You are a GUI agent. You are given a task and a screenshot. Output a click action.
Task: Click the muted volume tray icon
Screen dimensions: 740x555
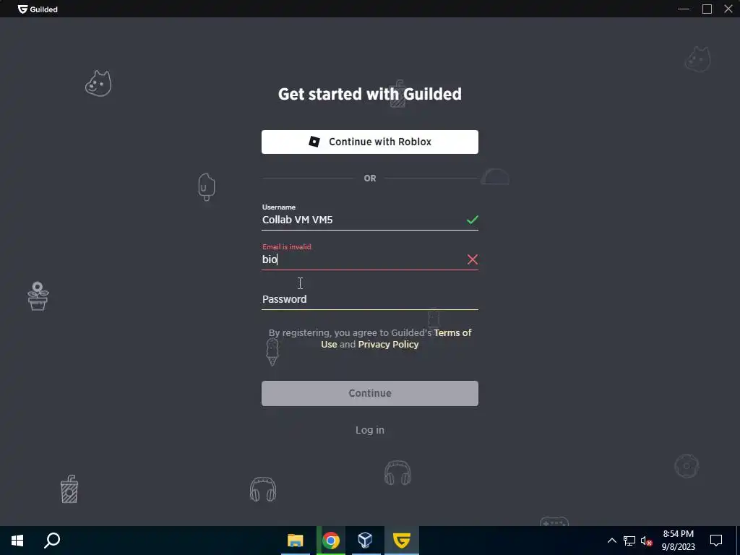(647, 541)
